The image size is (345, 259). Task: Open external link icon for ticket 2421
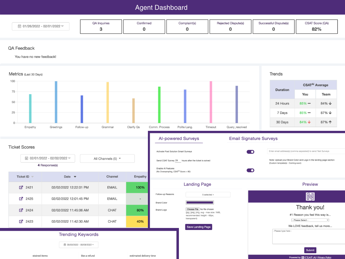click(x=21, y=188)
